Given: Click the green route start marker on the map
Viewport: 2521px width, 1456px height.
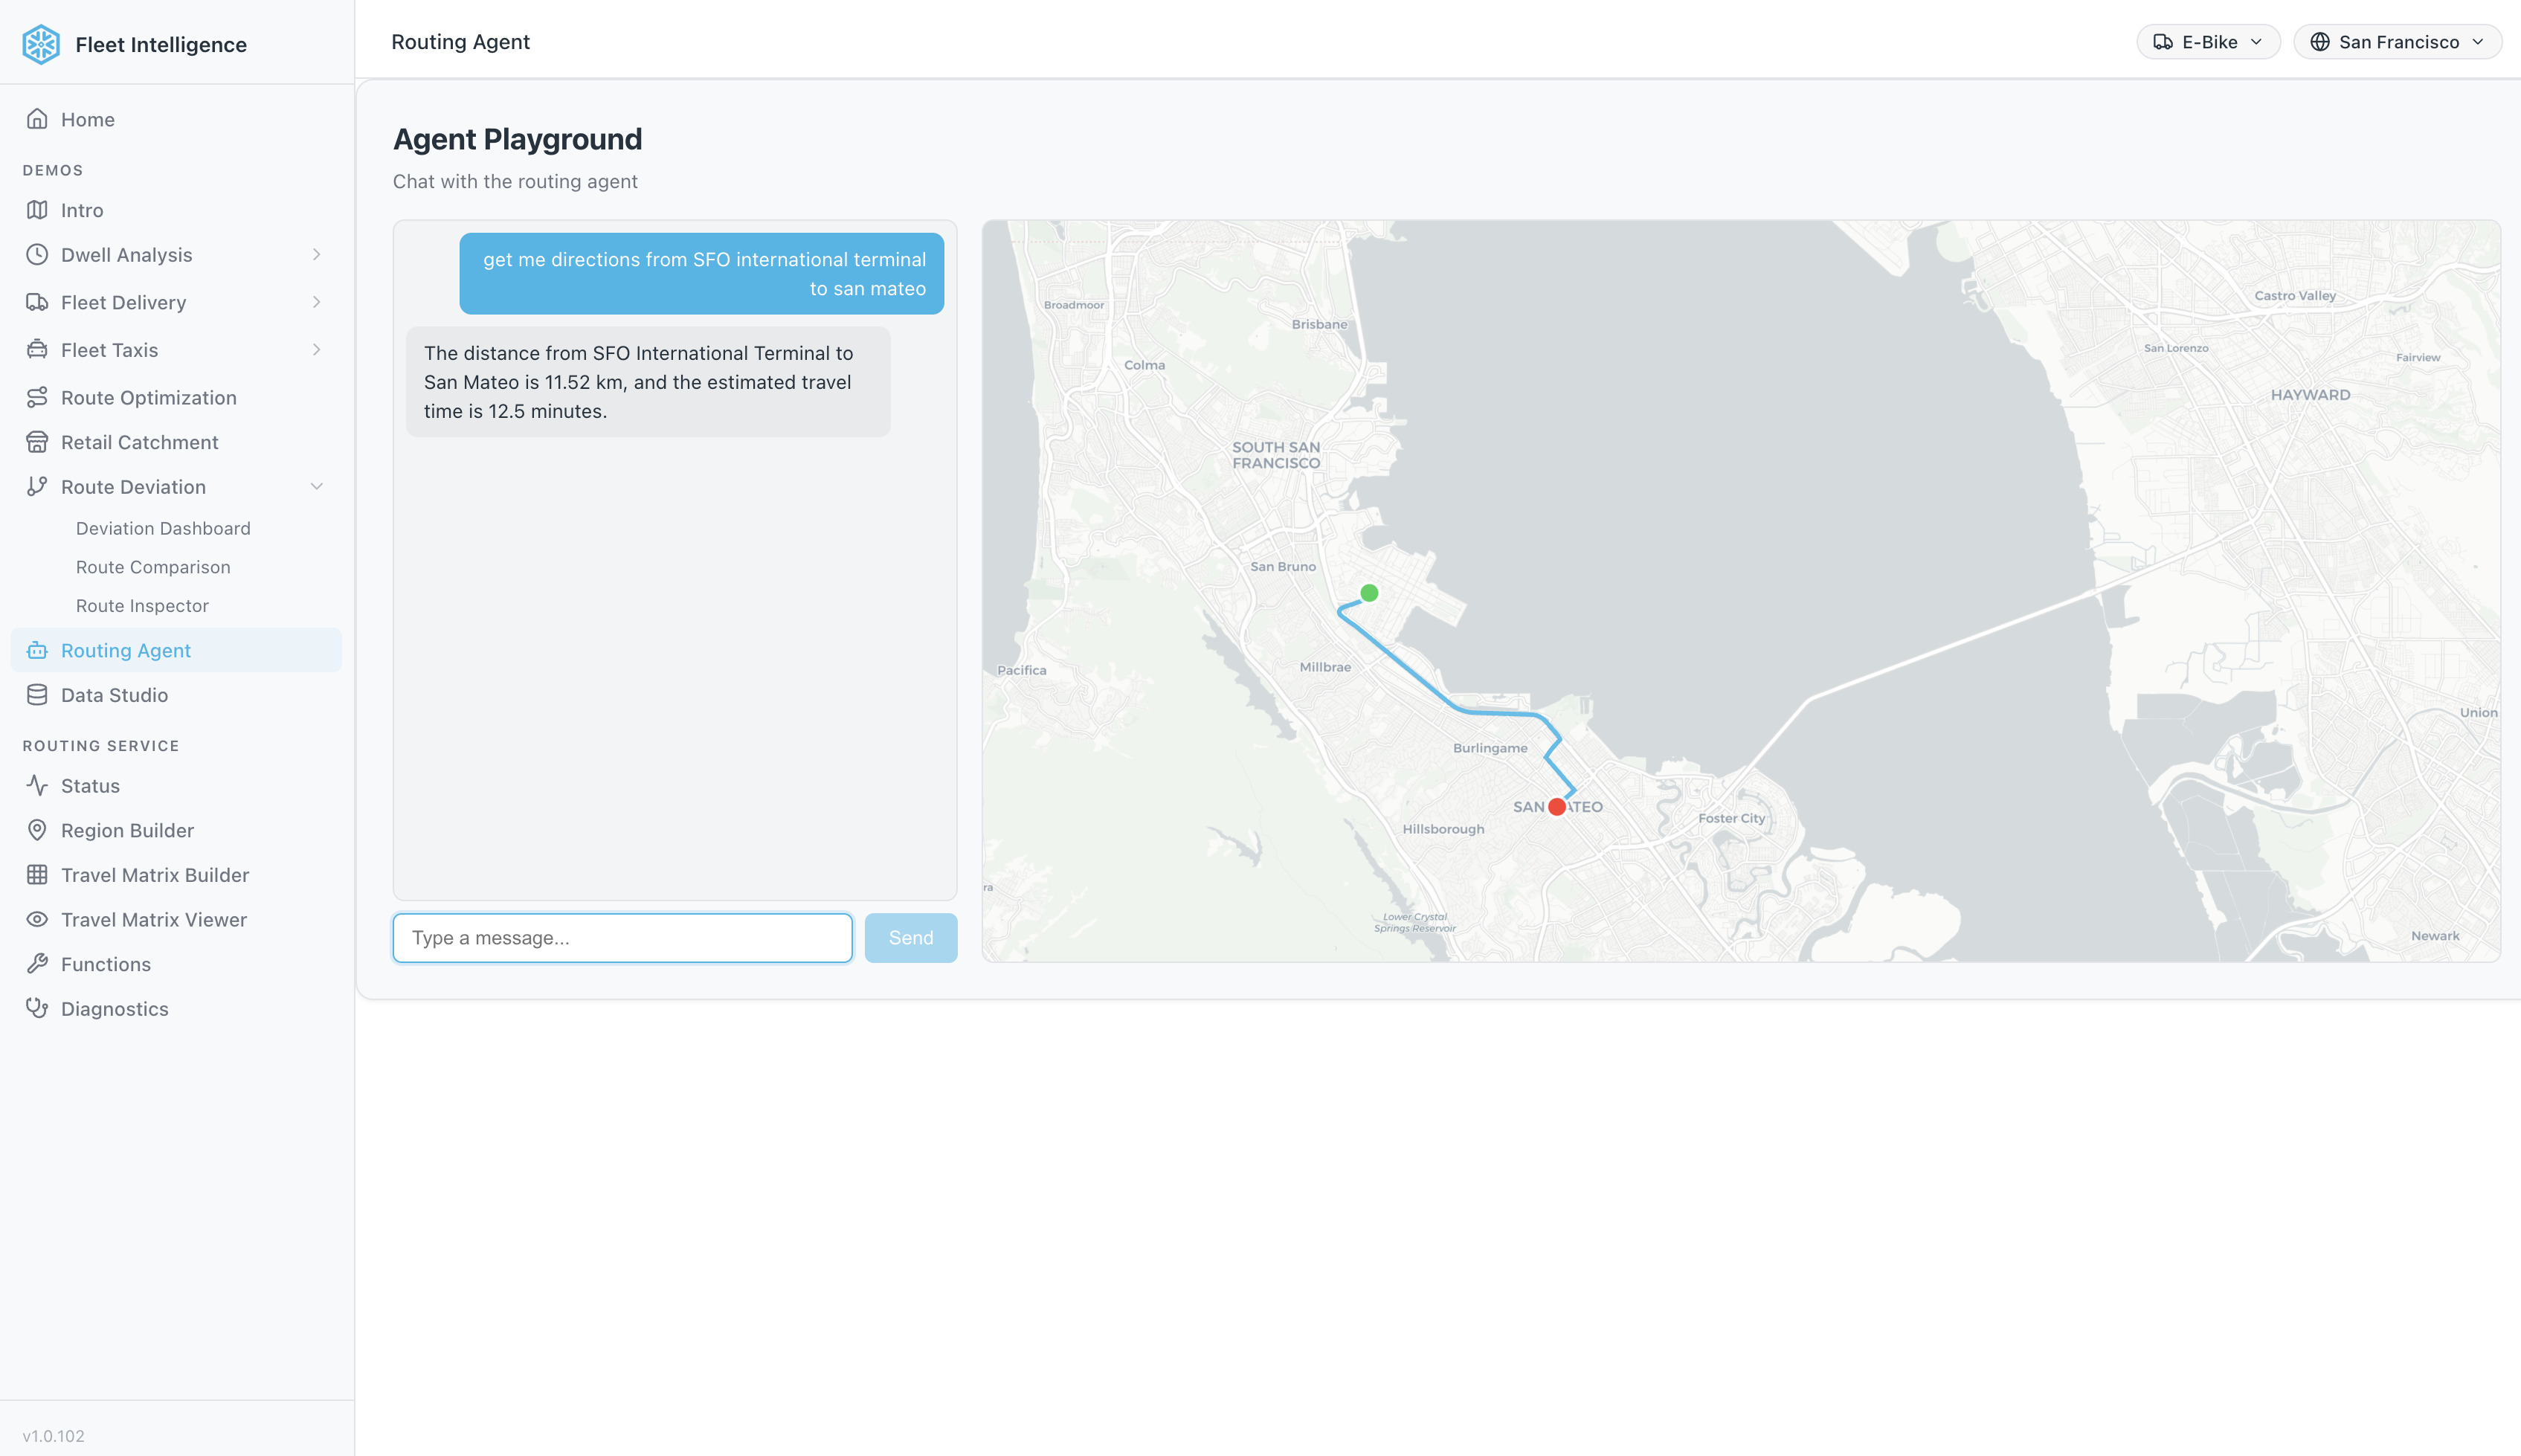Looking at the screenshot, I should click(x=1369, y=593).
